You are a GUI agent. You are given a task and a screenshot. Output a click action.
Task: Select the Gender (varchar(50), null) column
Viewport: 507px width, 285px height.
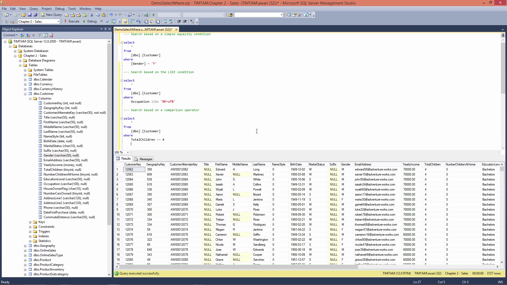click(x=61, y=155)
